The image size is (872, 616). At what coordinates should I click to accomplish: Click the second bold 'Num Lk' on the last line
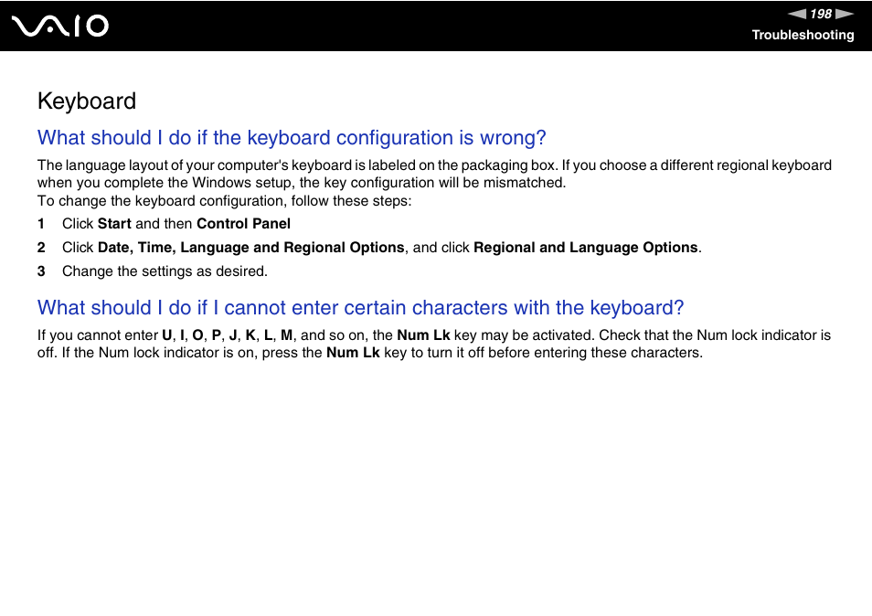pos(353,353)
